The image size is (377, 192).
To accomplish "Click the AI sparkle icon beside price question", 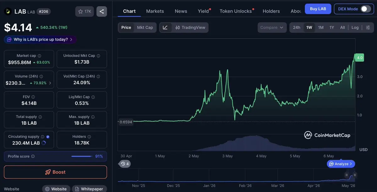I will coord(9,40).
